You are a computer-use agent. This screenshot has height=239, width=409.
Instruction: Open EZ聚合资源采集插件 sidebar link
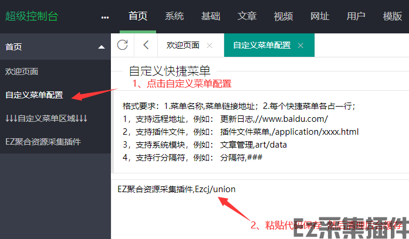[43, 142]
